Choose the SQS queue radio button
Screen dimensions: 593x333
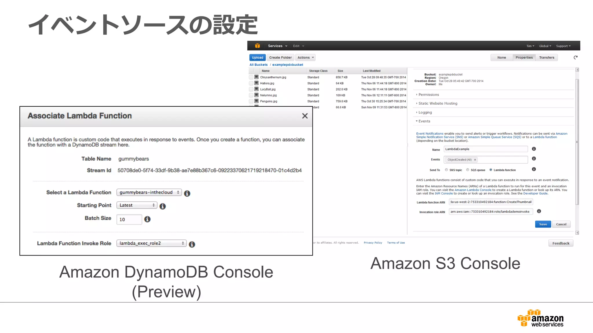coord(468,170)
